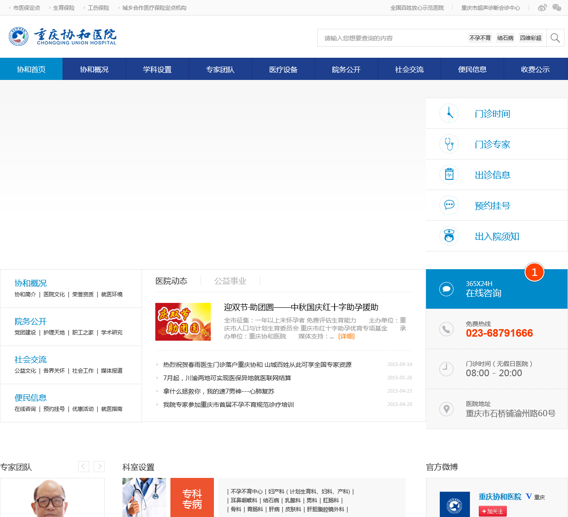Open the 党团建设 sidebar link
Screen dimensions: 568x517
pos(25,333)
